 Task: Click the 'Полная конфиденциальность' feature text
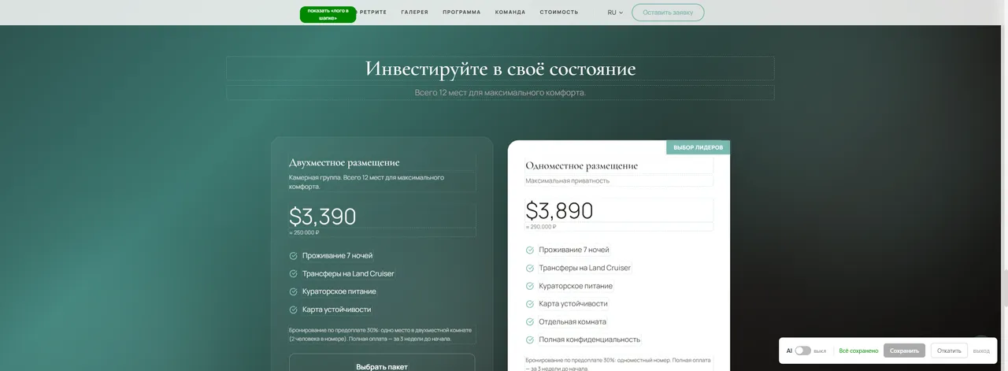[x=590, y=339]
